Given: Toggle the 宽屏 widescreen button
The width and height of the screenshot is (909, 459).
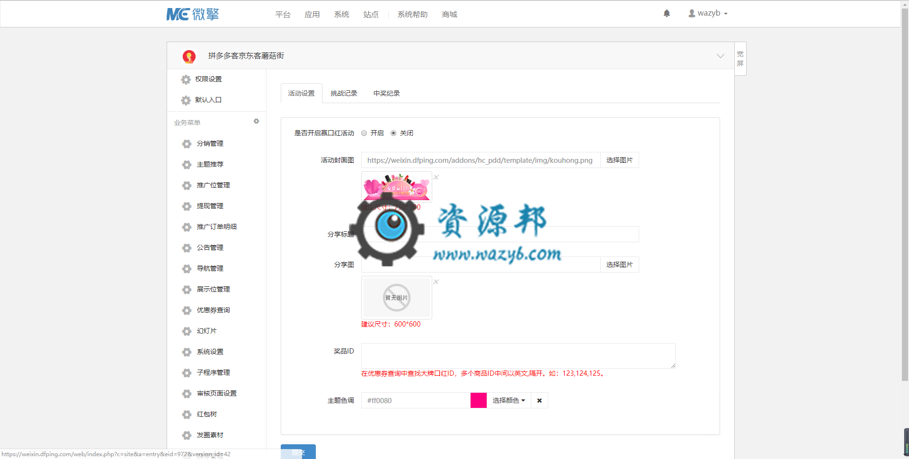Looking at the screenshot, I should [x=740, y=59].
